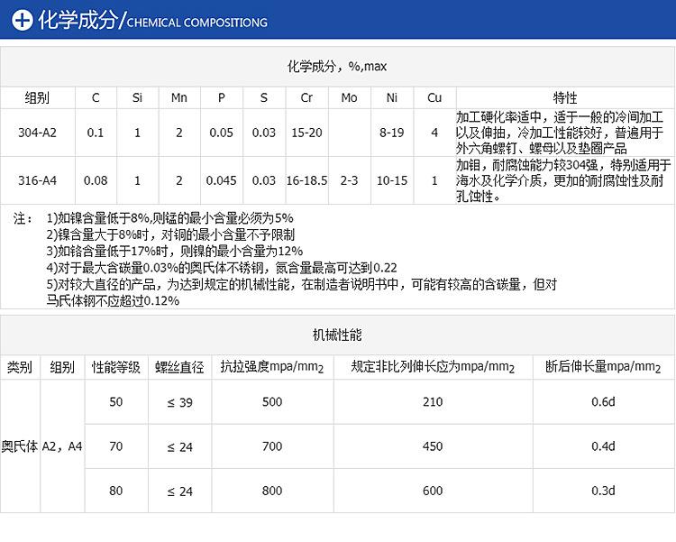Click the 特性 column header
This screenshot has height=542, width=676.
pyautogui.click(x=564, y=97)
